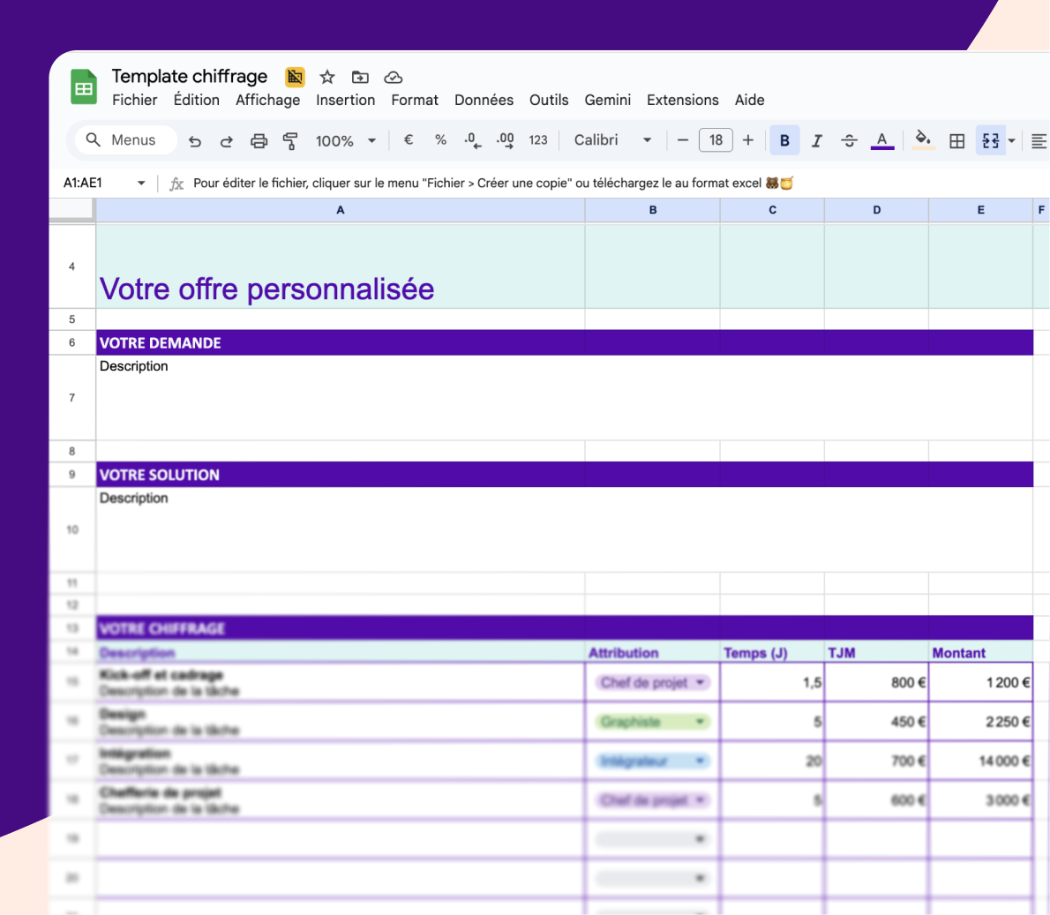Apply euro currency format
This screenshot has width=1050, height=915.
[409, 140]
